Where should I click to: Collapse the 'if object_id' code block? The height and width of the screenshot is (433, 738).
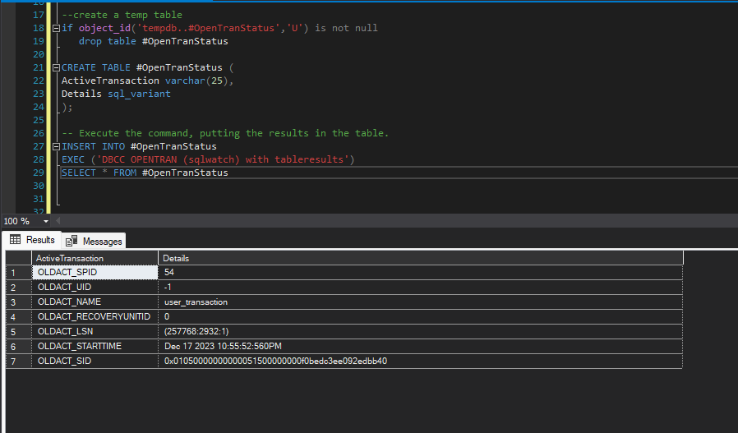point(56,28)
